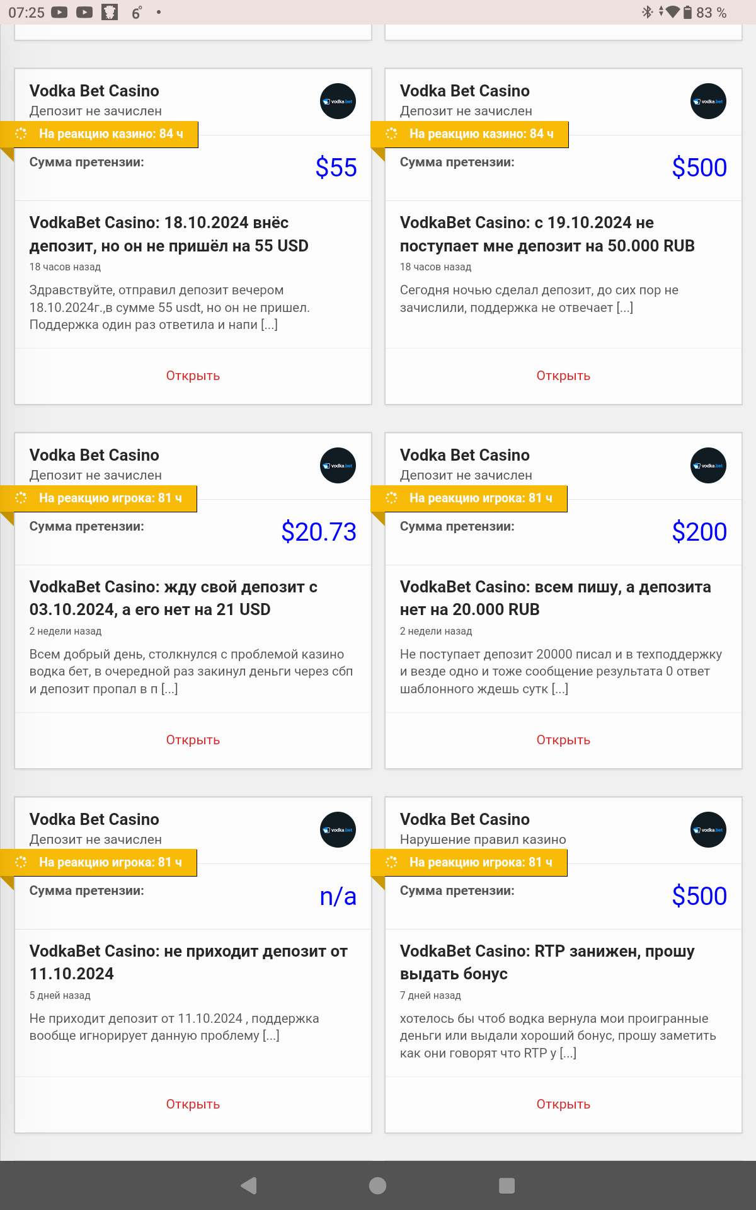Image resolution: width=756 pixels, height=1210 pixels.
Task: Tap headline 'RTP занижен, прошу выдать бонус'
Action: [x=547, y=962]
